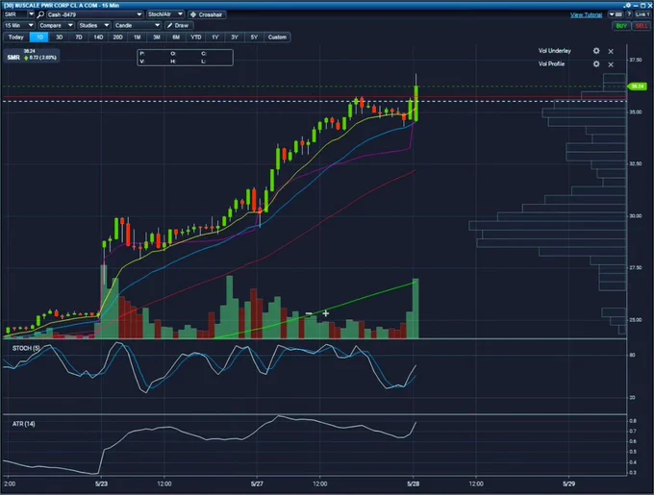Click the SMR quote label on chart
The image size is (654, 495).
point(32,55)
